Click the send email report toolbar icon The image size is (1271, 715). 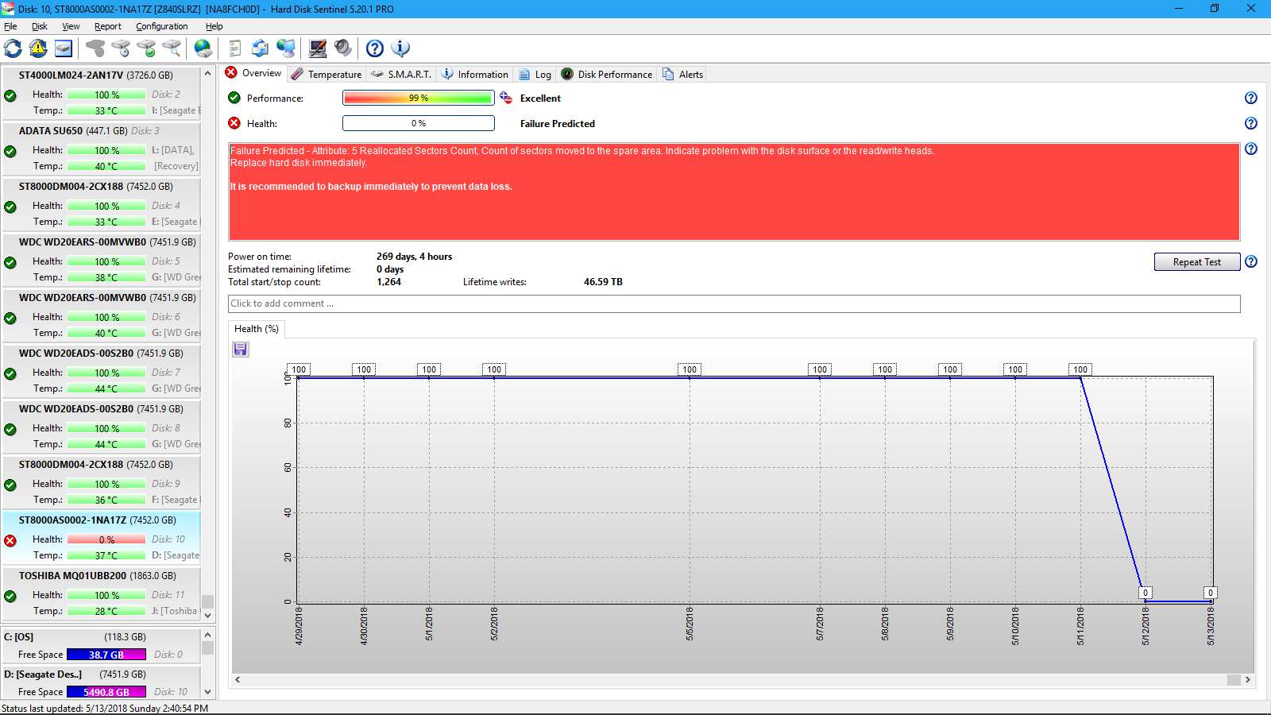tap(261, 48)
